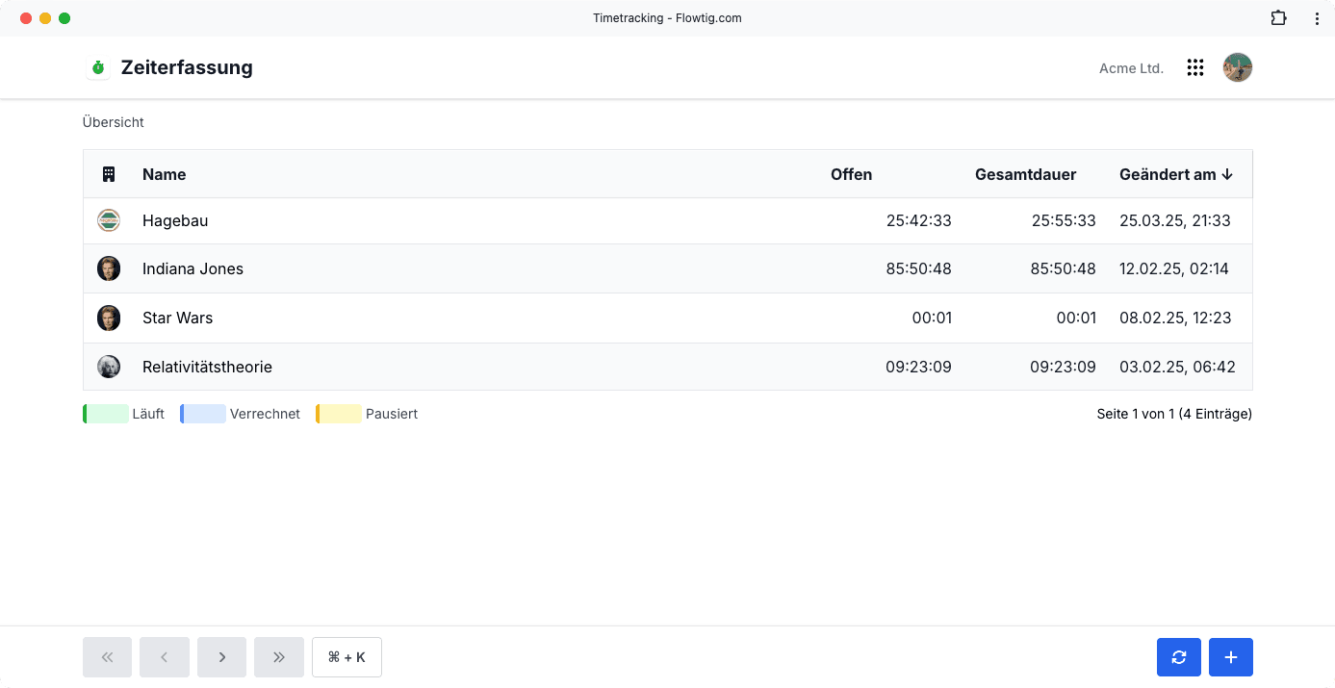Go to the next page
Screen dimensions: 1335x688
[221, 657]
